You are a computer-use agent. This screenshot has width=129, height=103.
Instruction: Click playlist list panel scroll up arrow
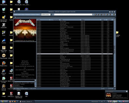[x=35, y=80]
